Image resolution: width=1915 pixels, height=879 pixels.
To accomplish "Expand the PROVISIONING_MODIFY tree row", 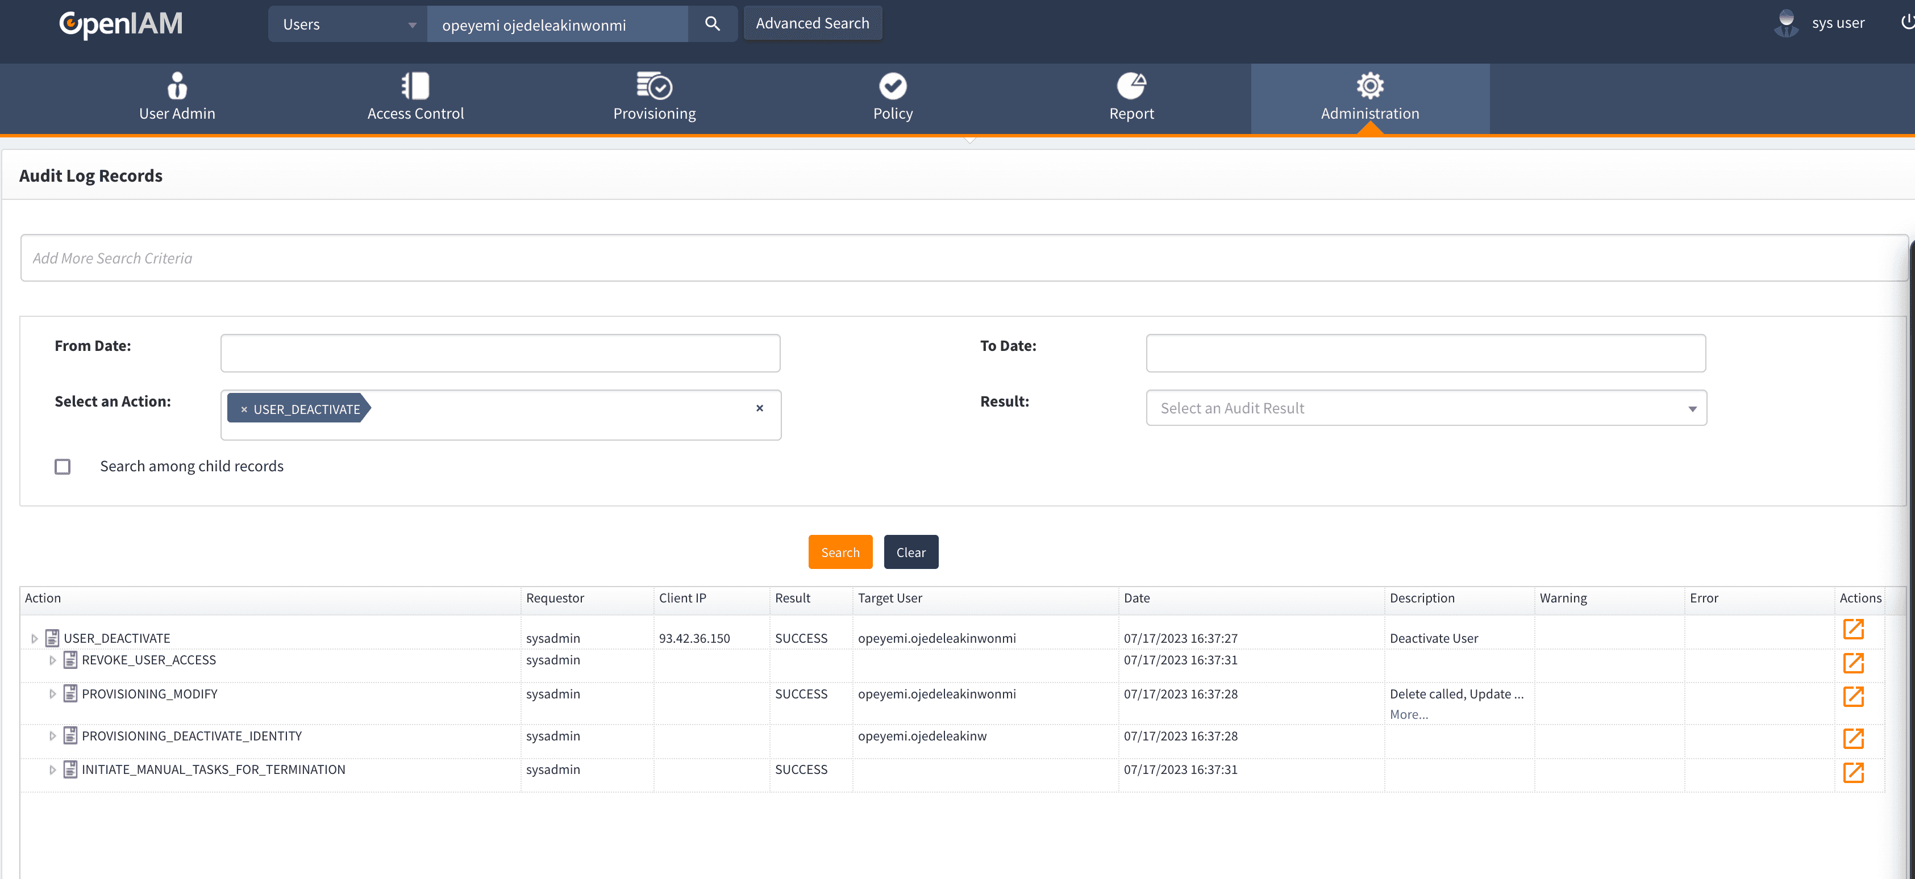I will 52,694.
